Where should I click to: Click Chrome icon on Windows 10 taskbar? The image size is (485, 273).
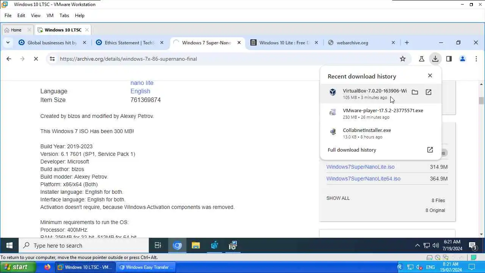pos(177,246)
